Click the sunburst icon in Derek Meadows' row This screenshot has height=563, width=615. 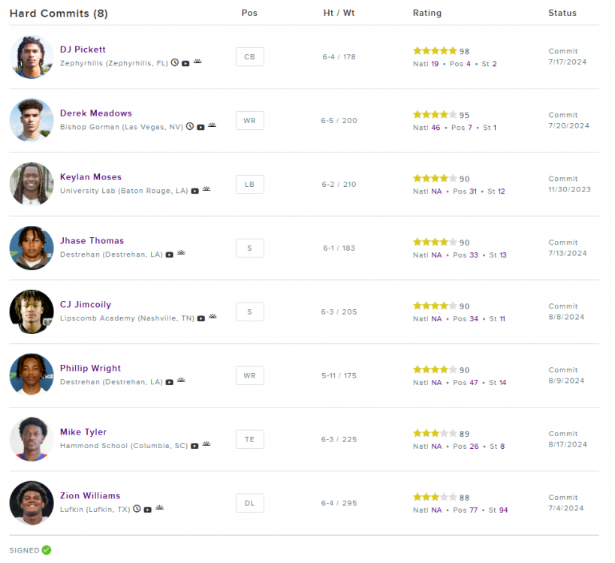213,126
